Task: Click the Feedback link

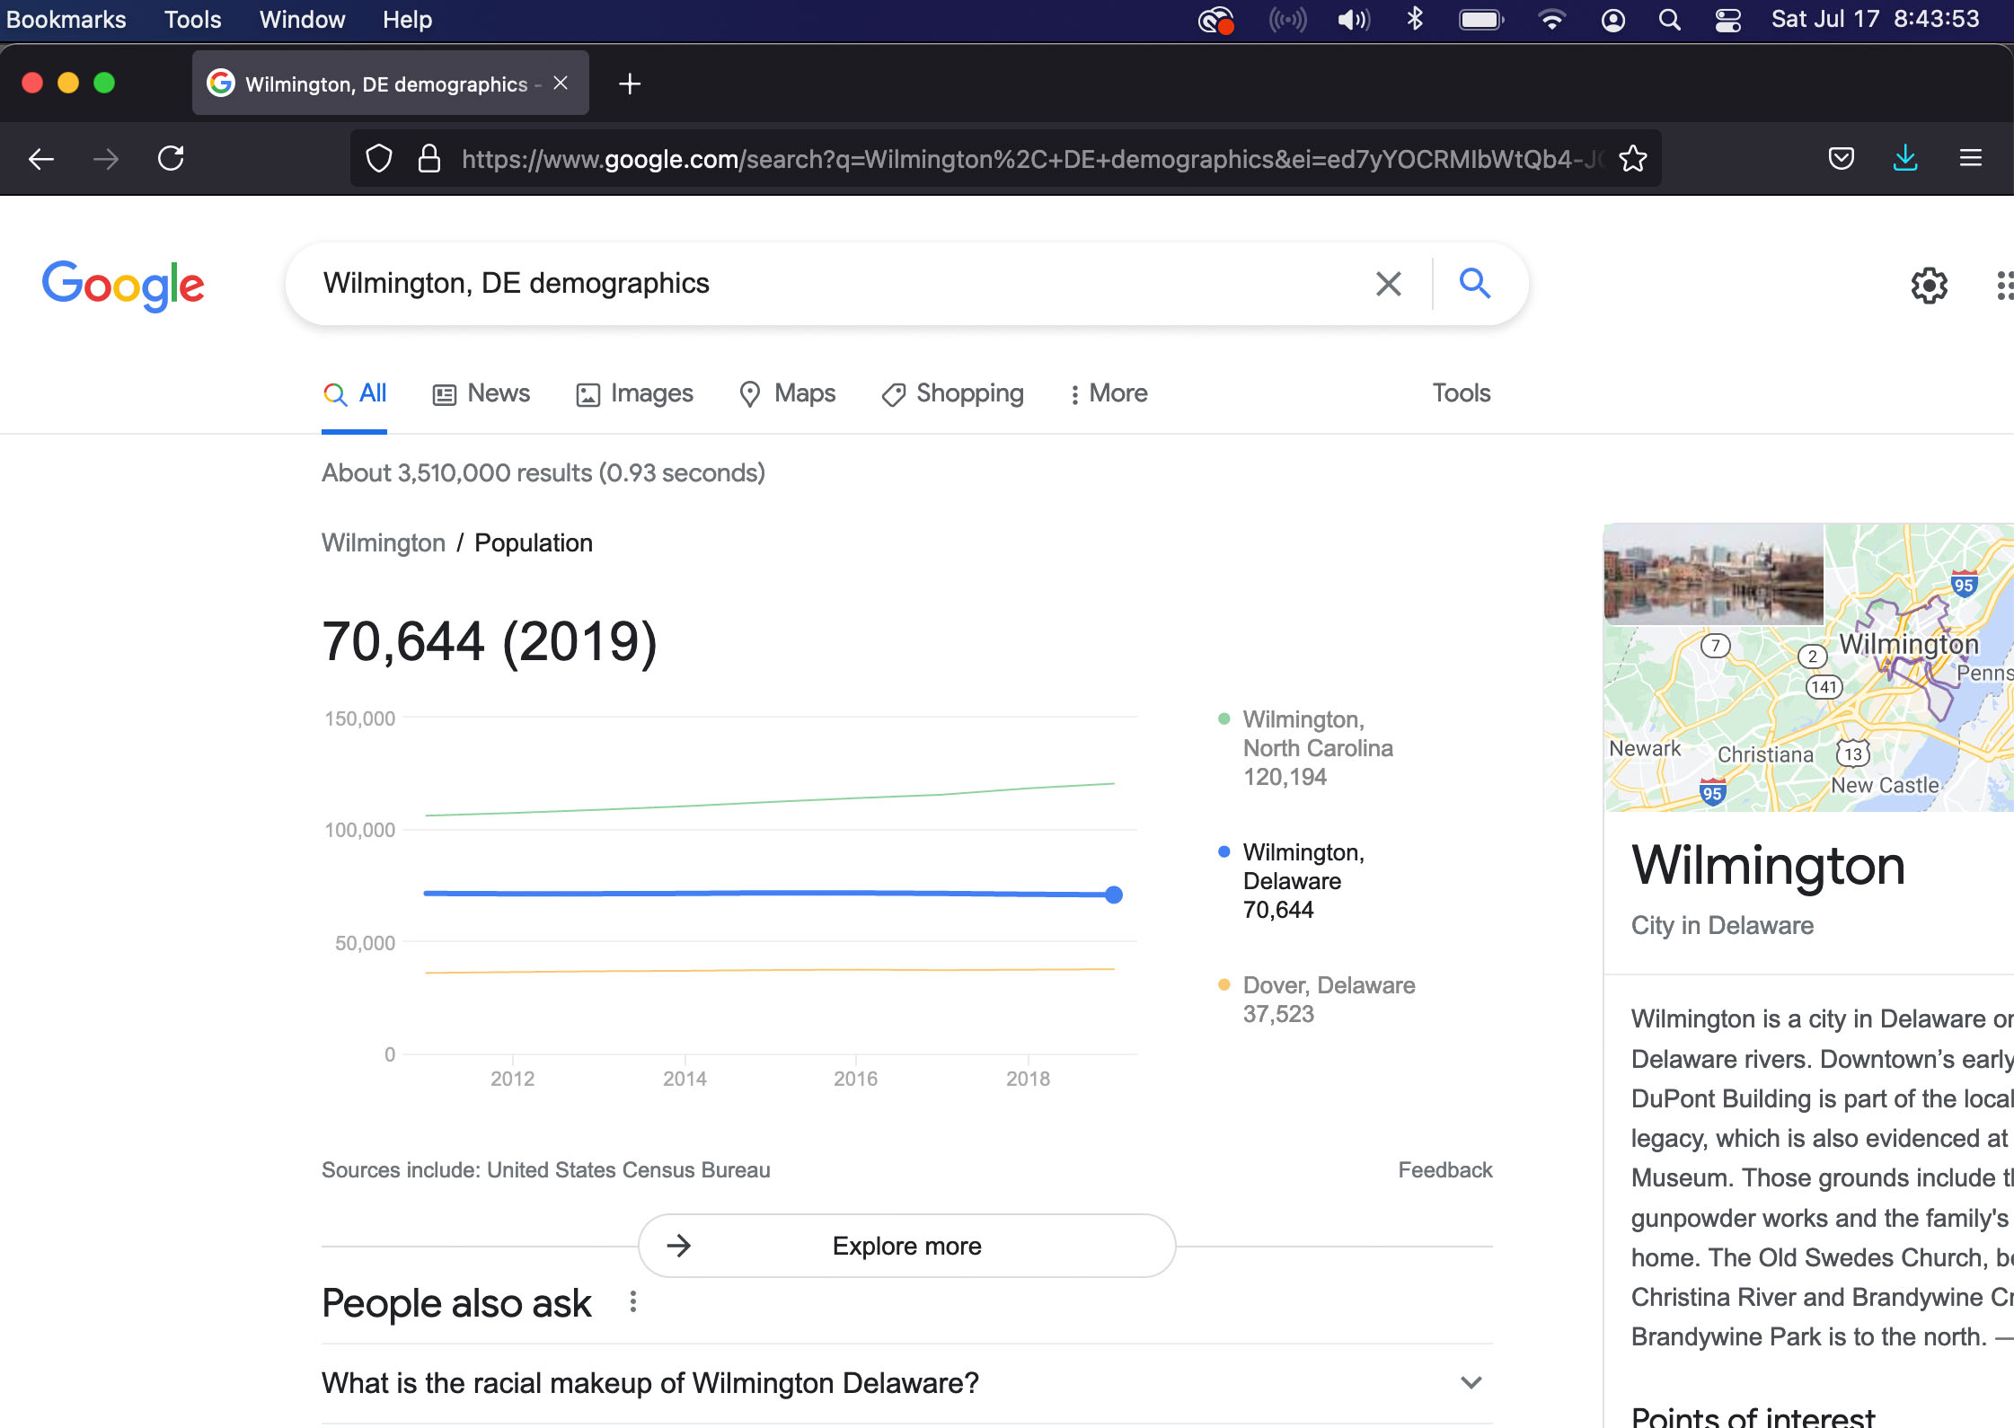Action: pos(1445,1170)
